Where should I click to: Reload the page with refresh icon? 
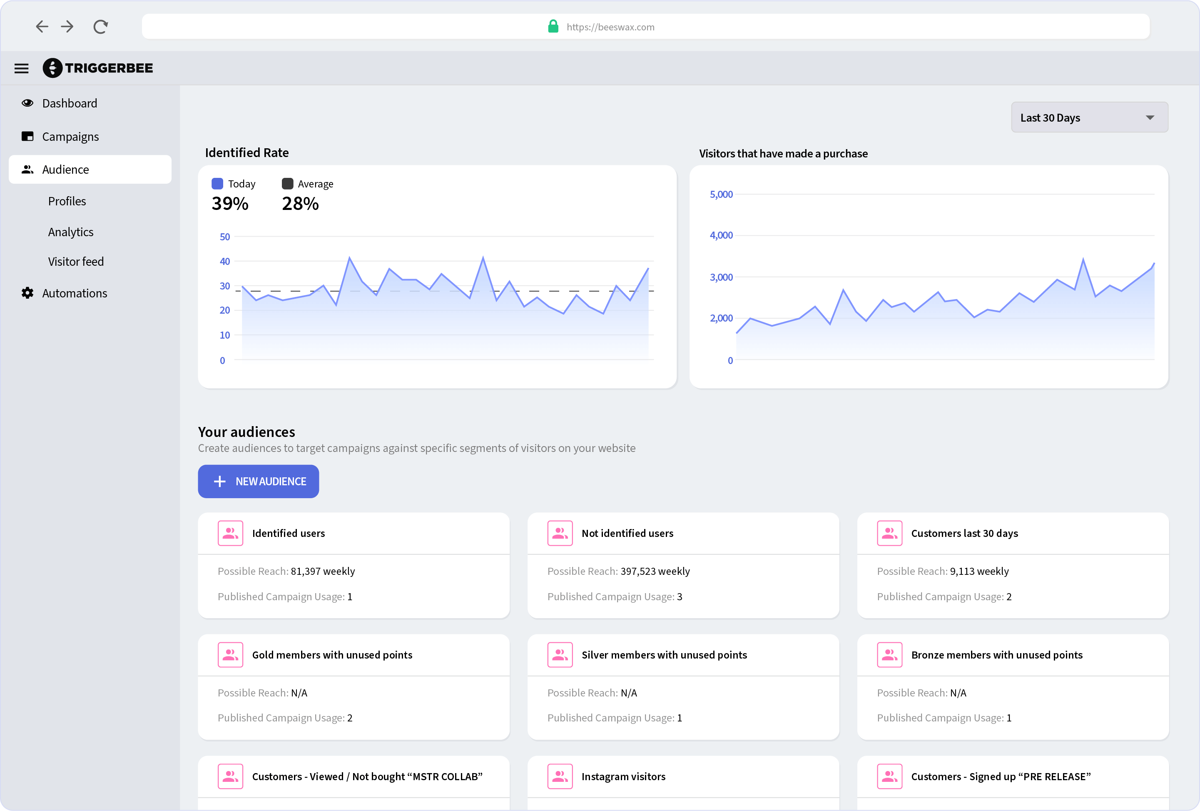(x=100, y=26)
